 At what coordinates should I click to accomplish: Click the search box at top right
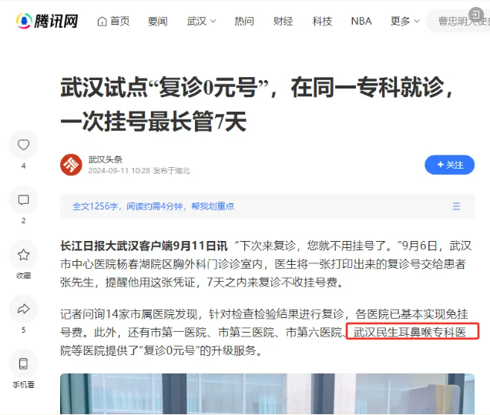(458, 22)
